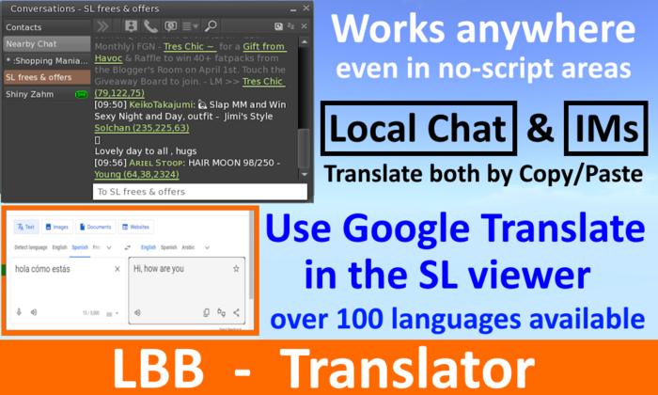
Task: Click the chat scrollbar down arrow
Action: [305, 174]
